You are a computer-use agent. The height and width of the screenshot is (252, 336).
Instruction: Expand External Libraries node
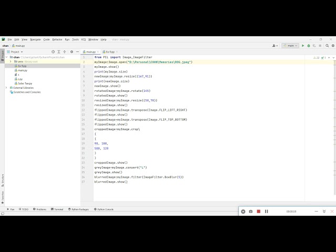[x=6, y=88]
